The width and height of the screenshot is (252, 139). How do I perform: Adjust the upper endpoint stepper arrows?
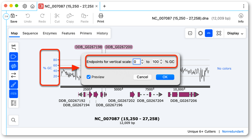pyautogui.click(x=161, y=62)
